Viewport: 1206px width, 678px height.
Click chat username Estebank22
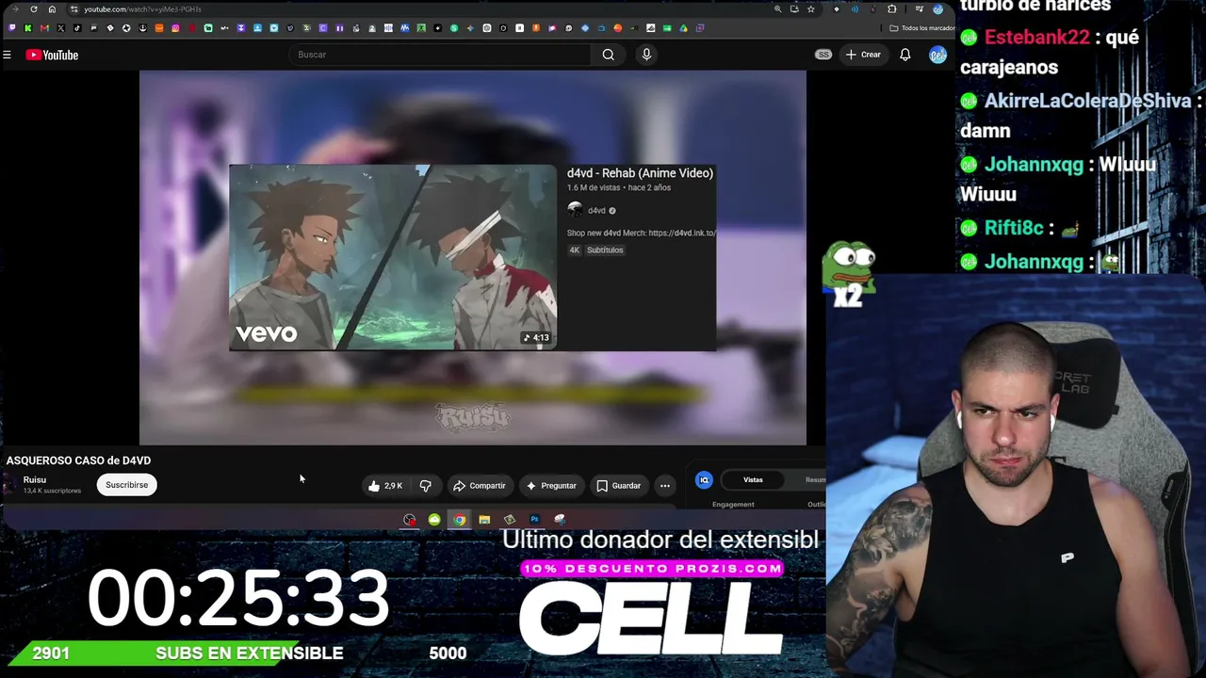1036,38
